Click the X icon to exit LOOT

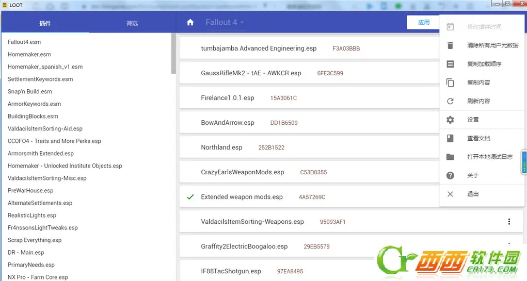click(450, 194)
